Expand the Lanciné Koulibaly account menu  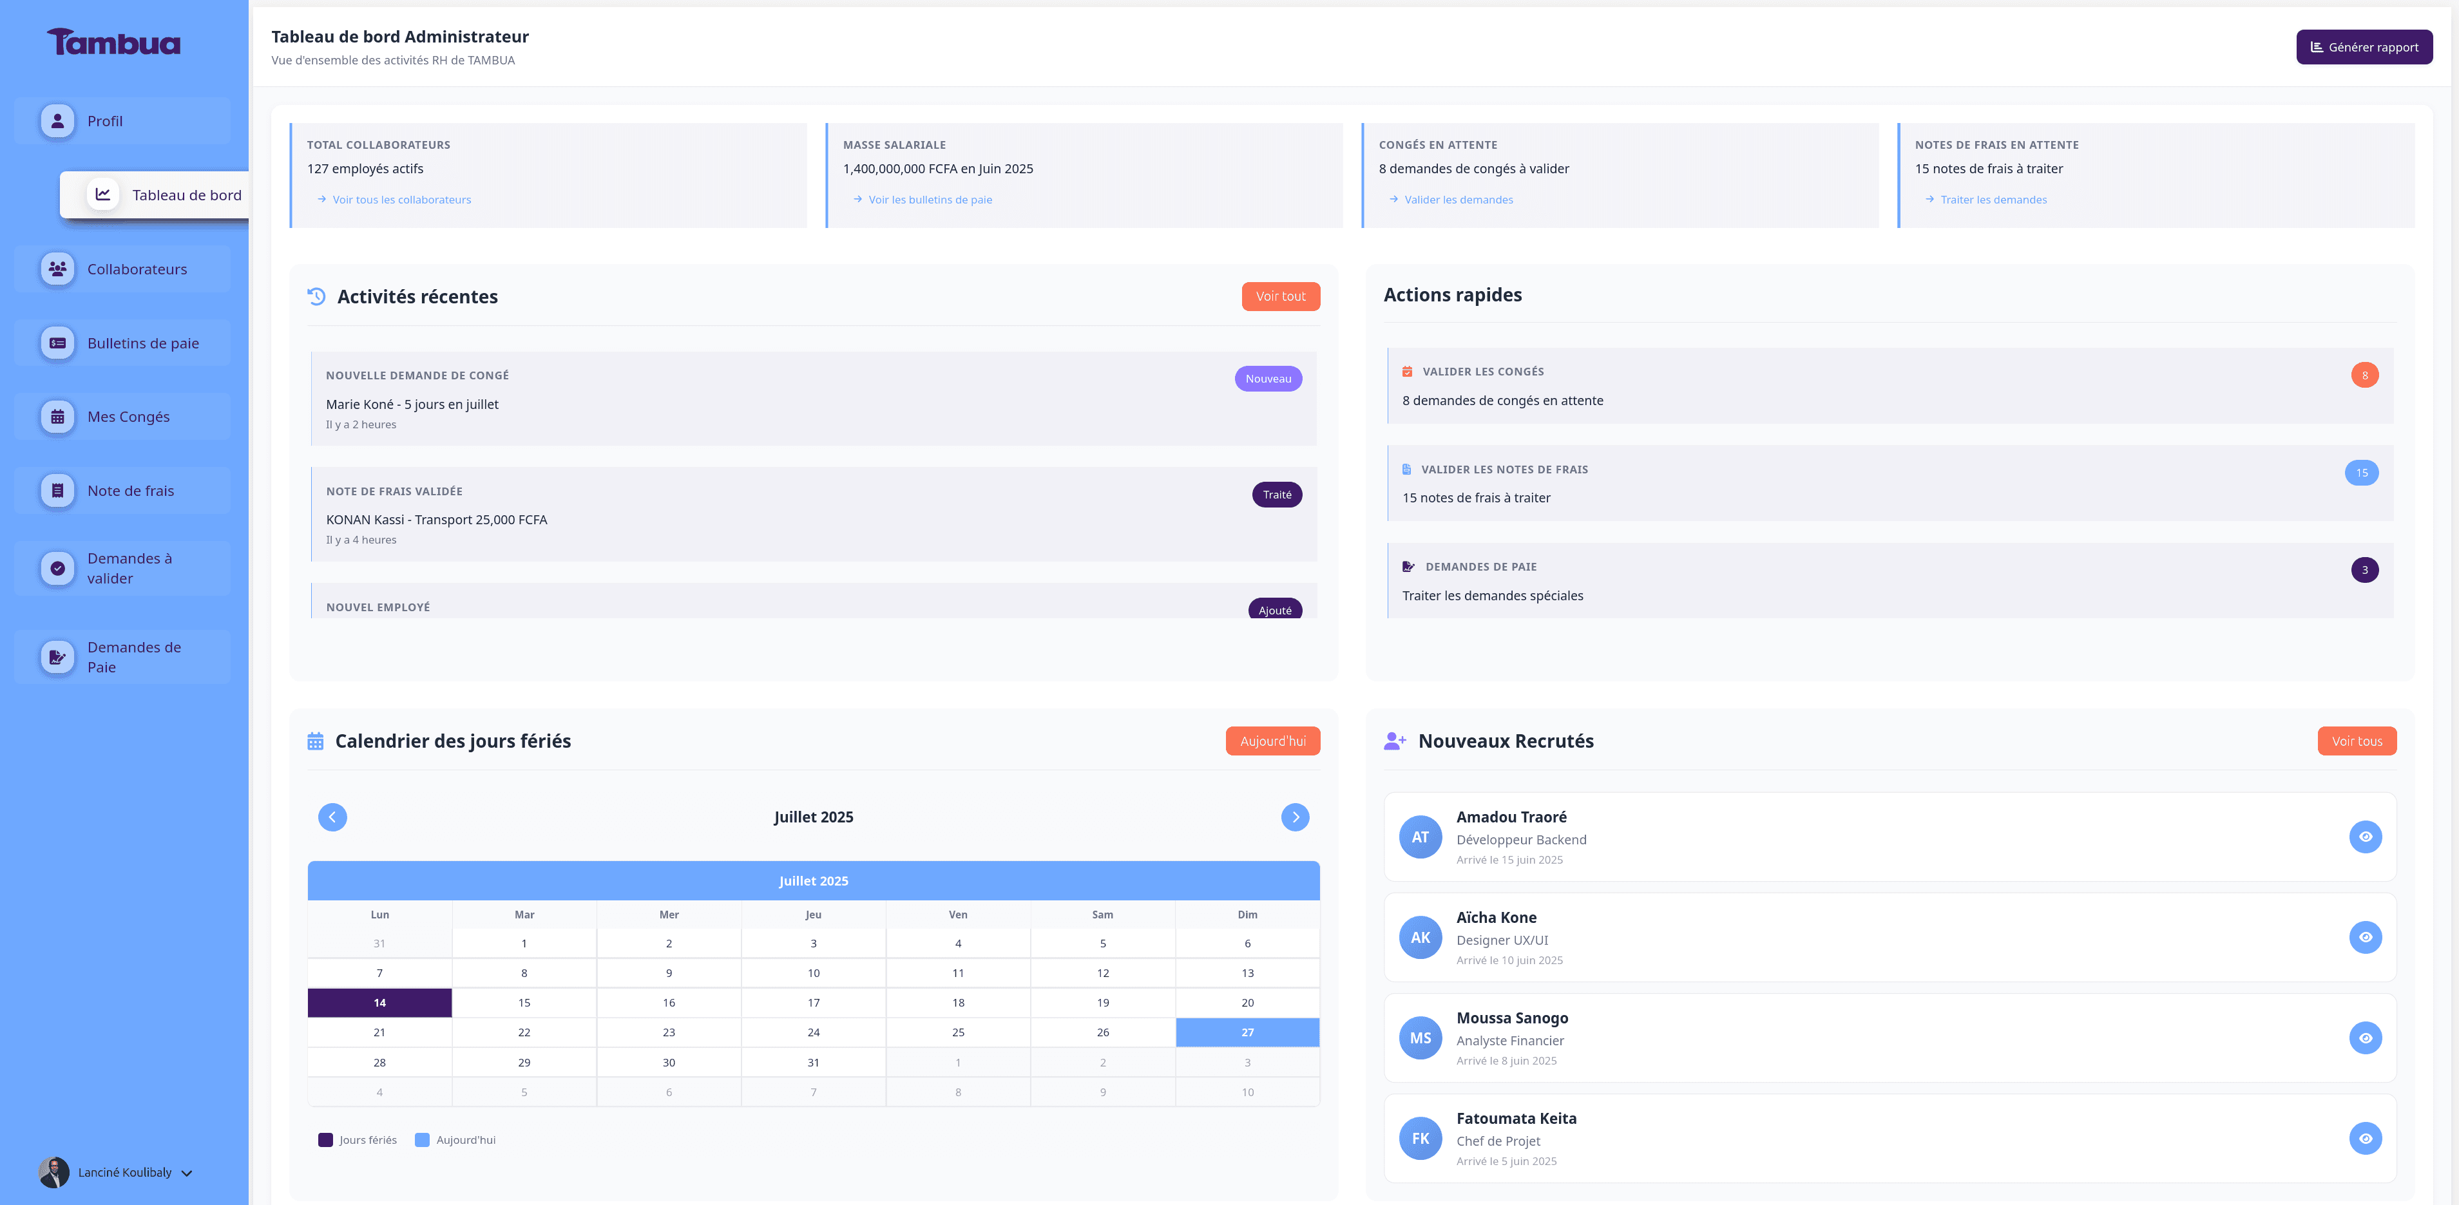coord(187,1173)
